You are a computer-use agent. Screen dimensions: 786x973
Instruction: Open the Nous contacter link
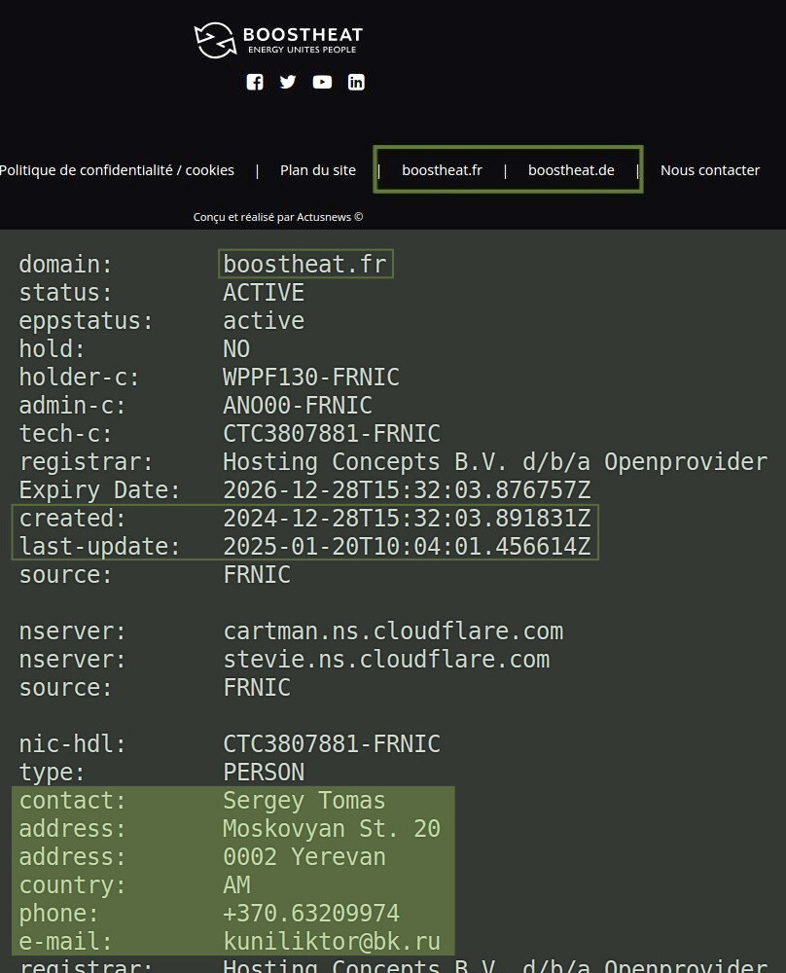point(710,170)
